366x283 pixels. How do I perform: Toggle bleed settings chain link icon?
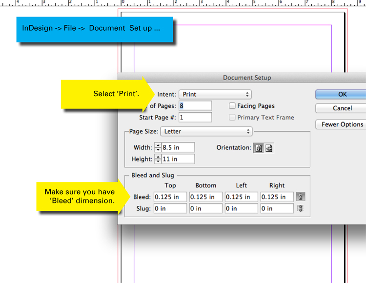tap(301, 197)
